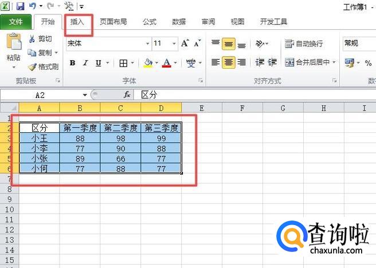Apply the red font color A
The height and width of the screenshot is (268, 376).
[x=167, y=63]
